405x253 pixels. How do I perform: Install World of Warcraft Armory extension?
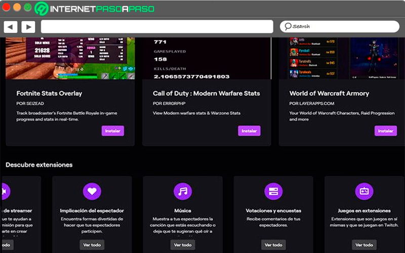[386, 131]
